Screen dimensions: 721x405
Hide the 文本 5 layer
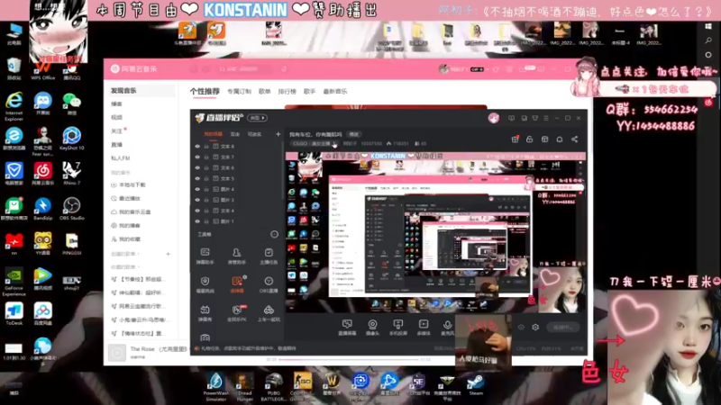[197, 178]
